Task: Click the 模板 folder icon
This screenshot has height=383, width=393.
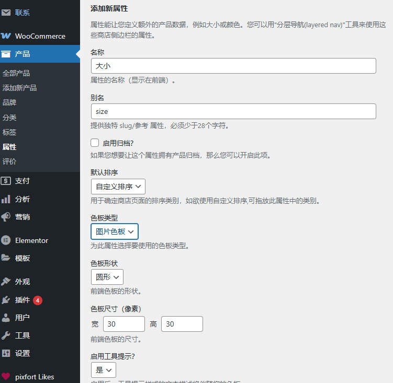Action: (6, 258)
